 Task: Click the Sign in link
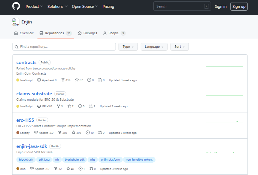coord(221,6)
